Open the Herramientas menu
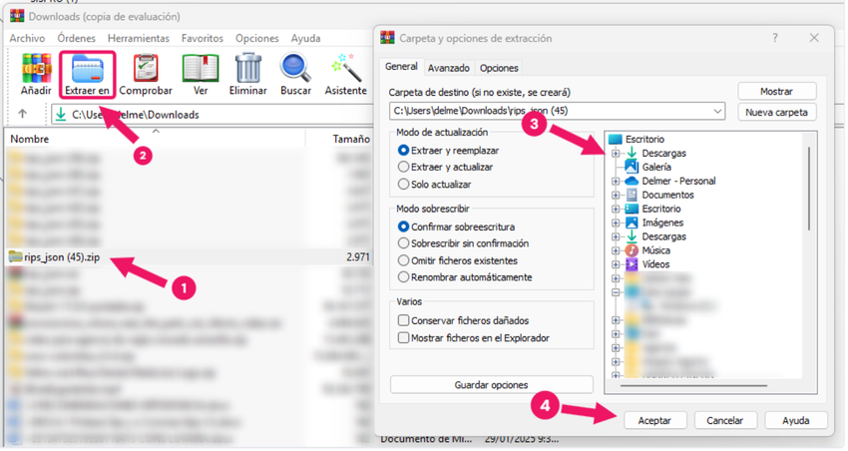Image resolution: width=848 pixels, height=451 pixels. 139,38
